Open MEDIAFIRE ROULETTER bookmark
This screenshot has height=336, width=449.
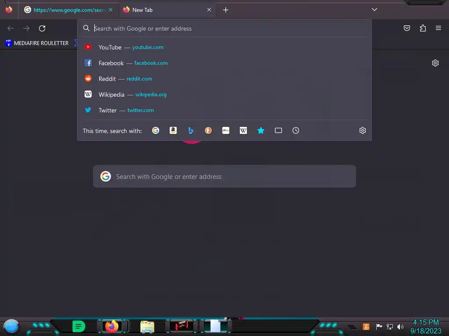pyautogui.click(x=37, y=43)
